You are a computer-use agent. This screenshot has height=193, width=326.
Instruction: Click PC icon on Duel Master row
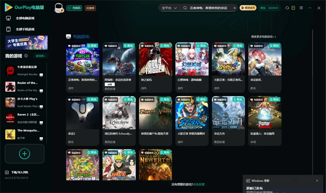pyautogui.click(x=41, y=107)
